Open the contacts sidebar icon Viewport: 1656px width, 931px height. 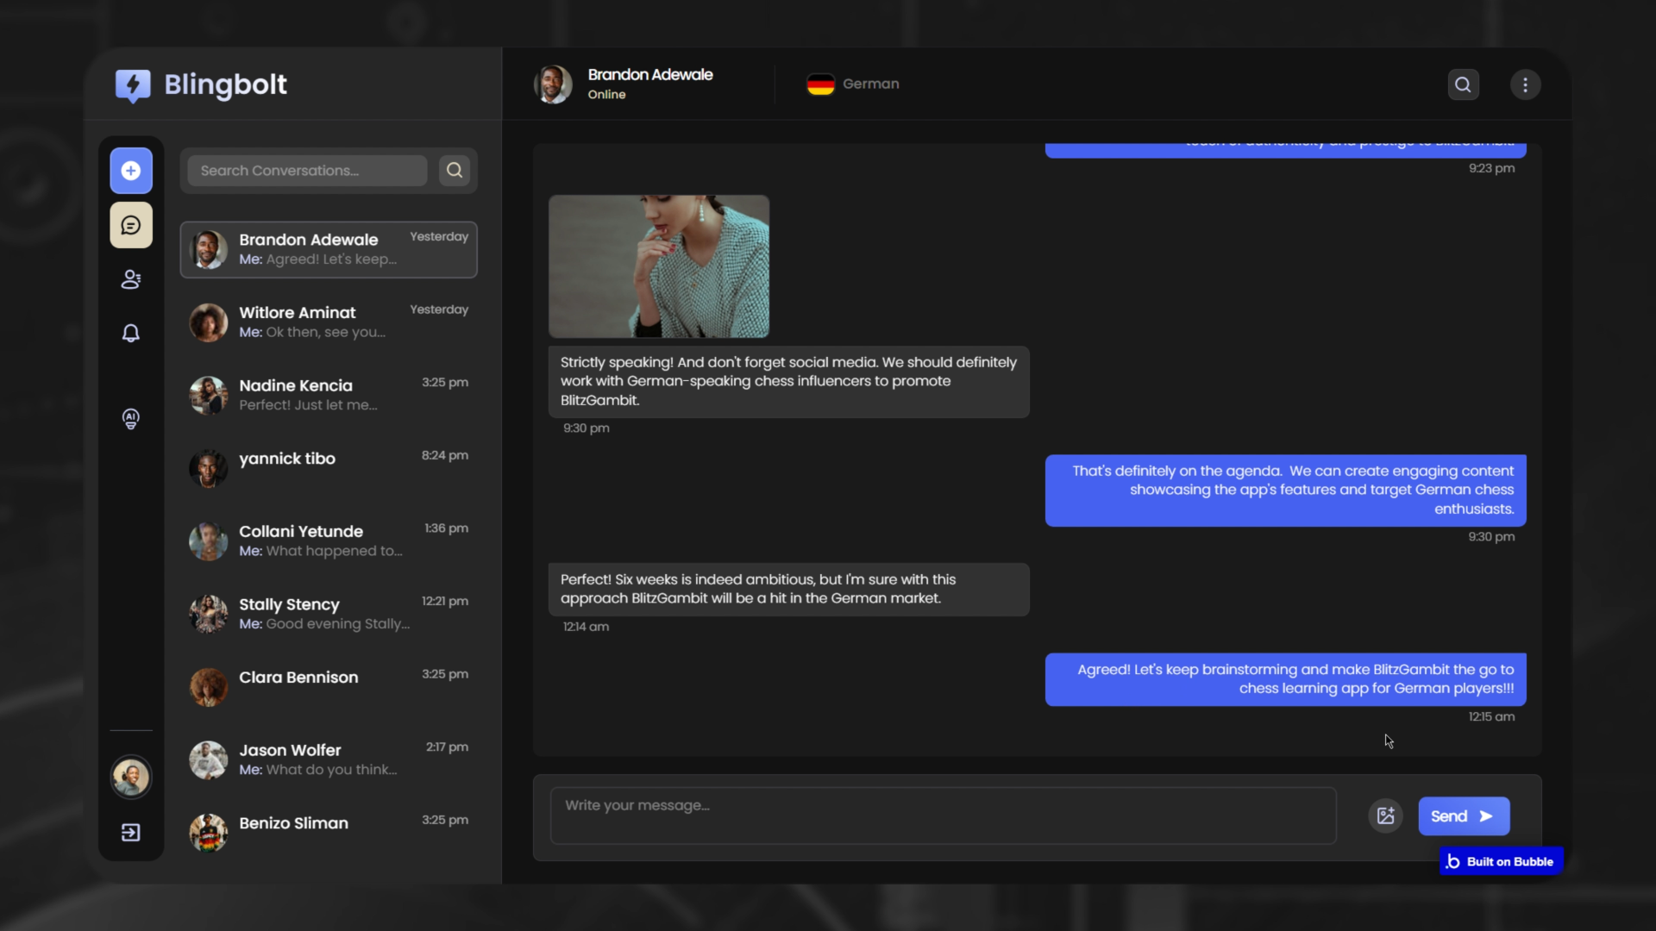tap(131, 279)
